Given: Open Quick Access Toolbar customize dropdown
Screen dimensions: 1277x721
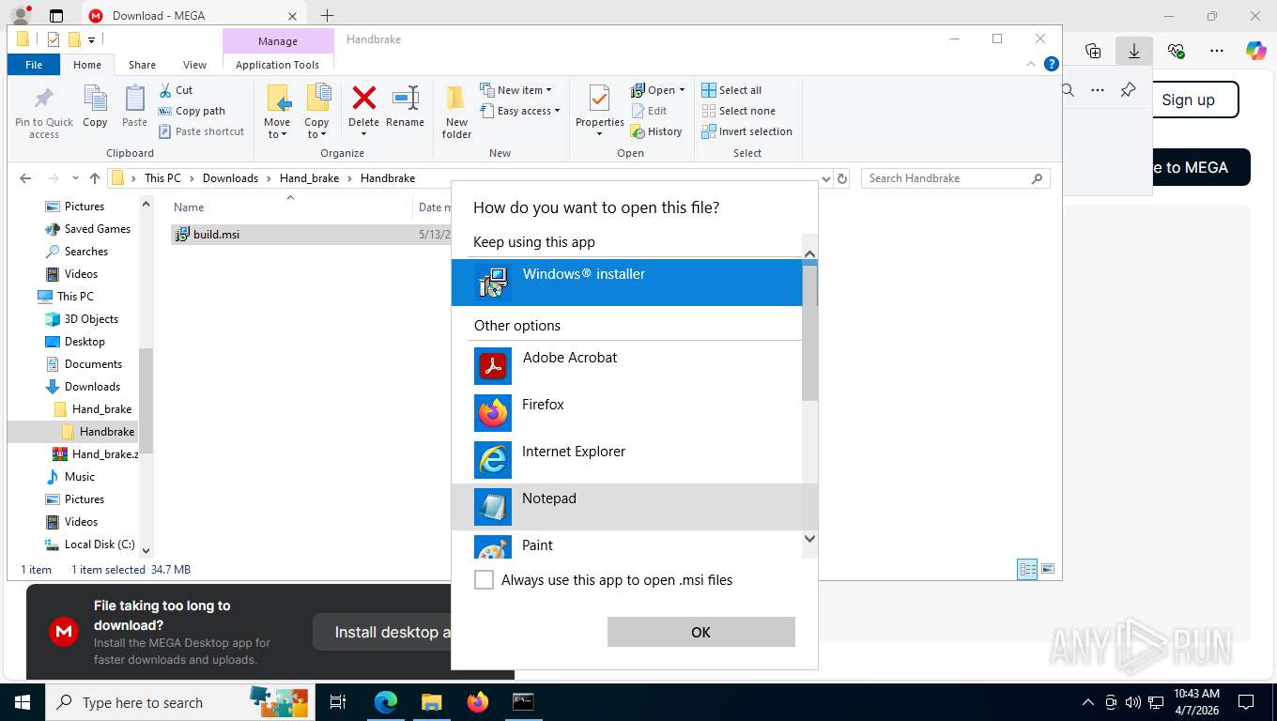Looking at the screenshot, I should point(92,39).
